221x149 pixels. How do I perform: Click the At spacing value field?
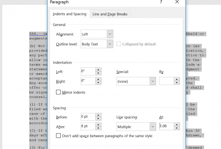point(166,126)
